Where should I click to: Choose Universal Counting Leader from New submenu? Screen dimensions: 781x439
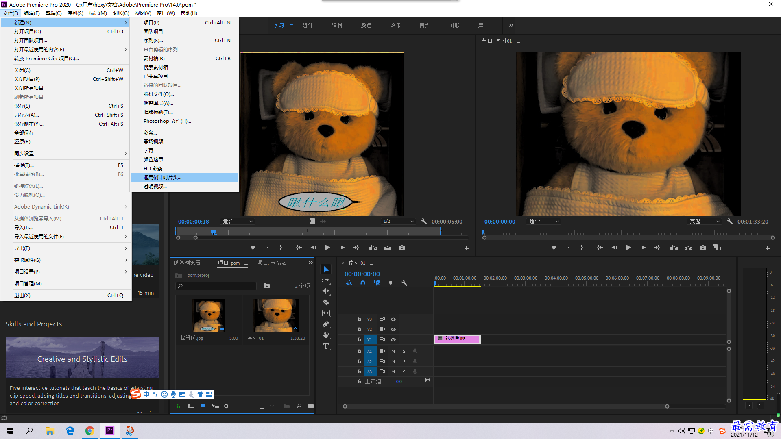click(x=184, y=178)
